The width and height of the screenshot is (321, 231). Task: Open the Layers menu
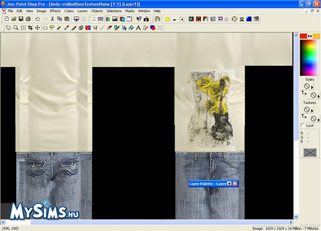[x=82, y=11]
